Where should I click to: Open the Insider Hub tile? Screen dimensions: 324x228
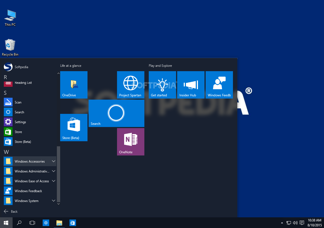191,85
